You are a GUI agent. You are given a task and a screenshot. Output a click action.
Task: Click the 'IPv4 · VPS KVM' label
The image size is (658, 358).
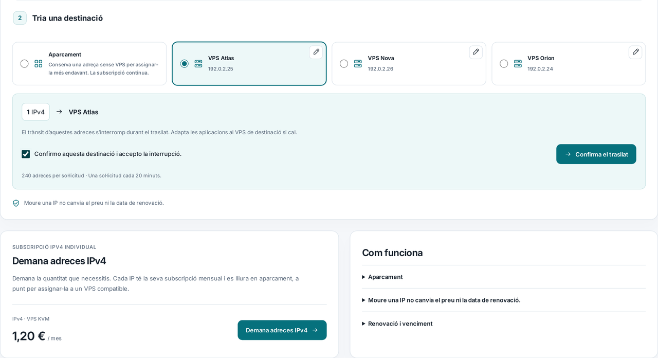pos(31,319)
